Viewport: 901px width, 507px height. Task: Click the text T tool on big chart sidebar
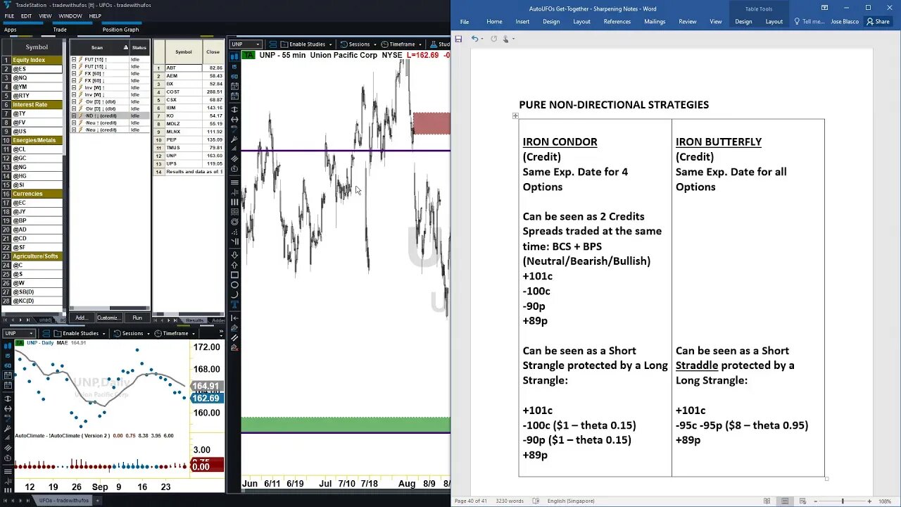[x=234, y=303]
